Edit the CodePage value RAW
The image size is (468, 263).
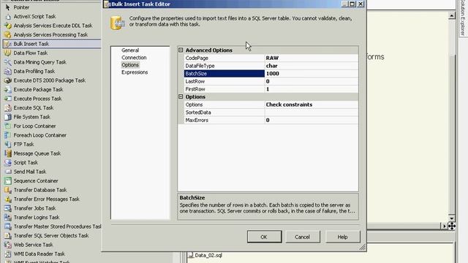[x=312, y=58]
